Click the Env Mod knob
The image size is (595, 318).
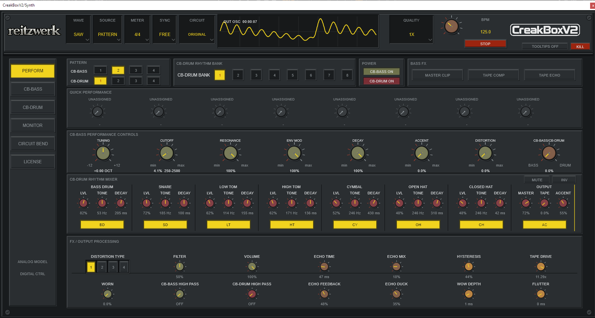(x=294, y=153)
